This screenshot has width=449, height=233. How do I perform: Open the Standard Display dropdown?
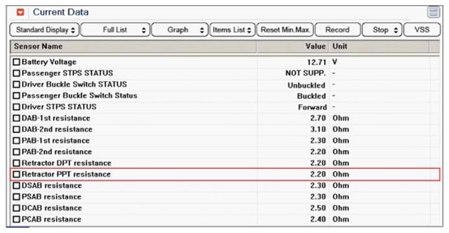[44, 29]
